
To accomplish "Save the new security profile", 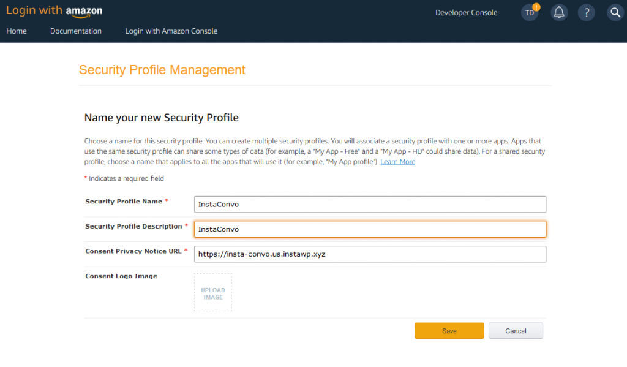I will pyautogui.click(x=449, y=331).
